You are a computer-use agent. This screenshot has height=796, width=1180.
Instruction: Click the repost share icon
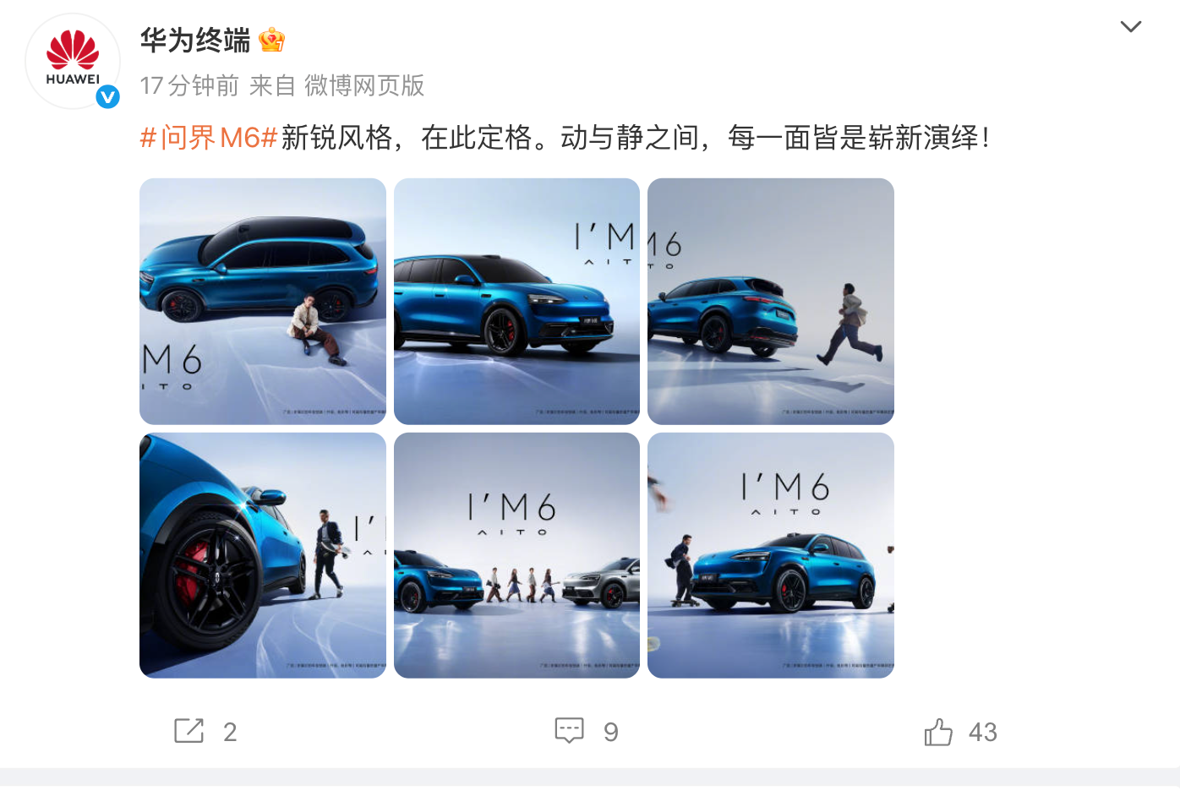[188, 731]
